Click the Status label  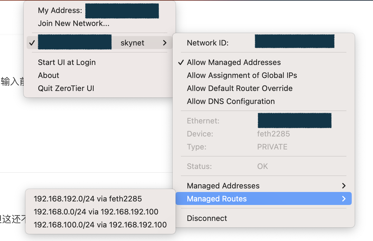pos(199,166)
